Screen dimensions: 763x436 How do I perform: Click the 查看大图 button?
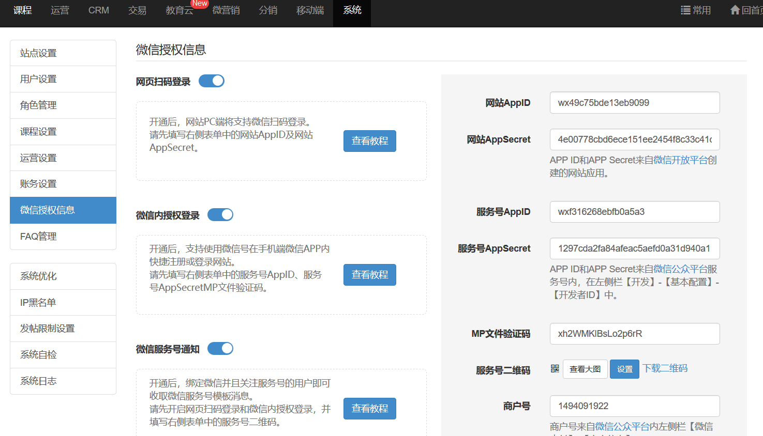pos(585,369)
